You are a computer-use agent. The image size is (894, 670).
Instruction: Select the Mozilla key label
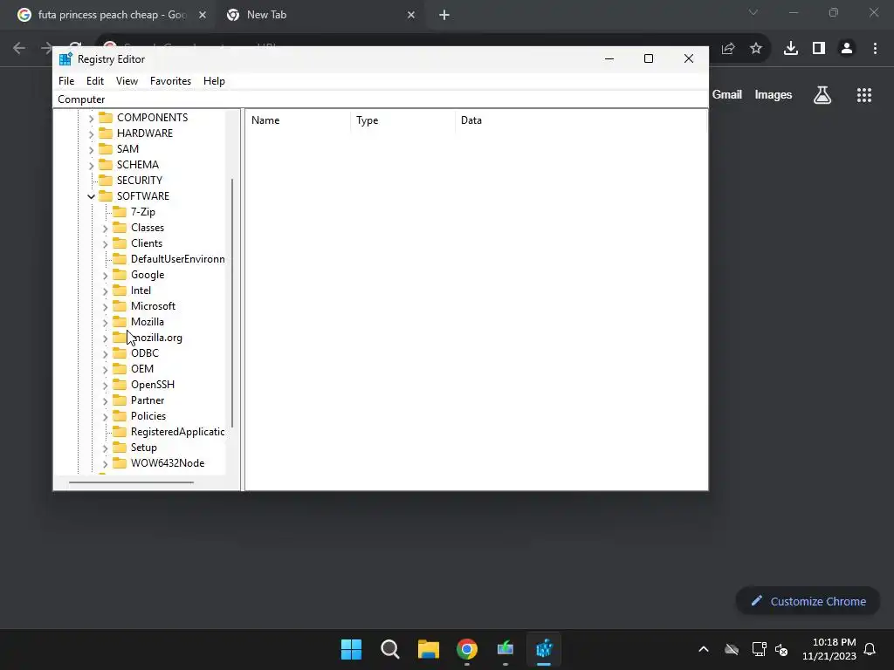[147, 321]
